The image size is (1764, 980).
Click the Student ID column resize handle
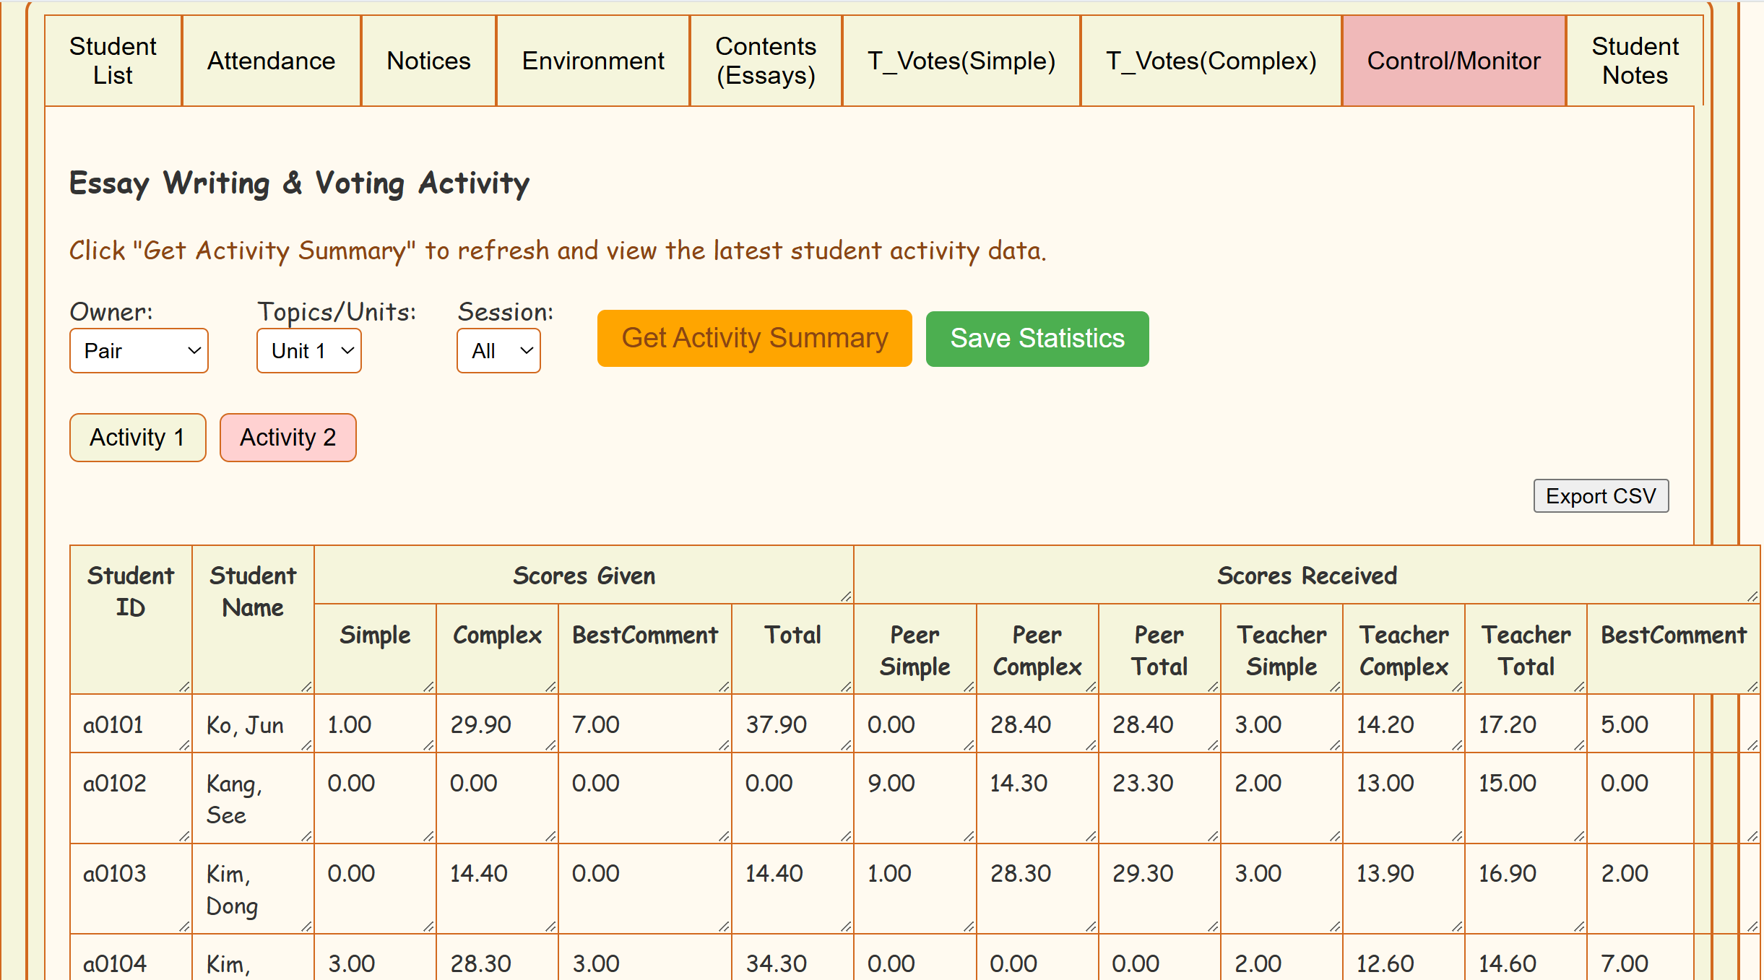coord(184,687)
